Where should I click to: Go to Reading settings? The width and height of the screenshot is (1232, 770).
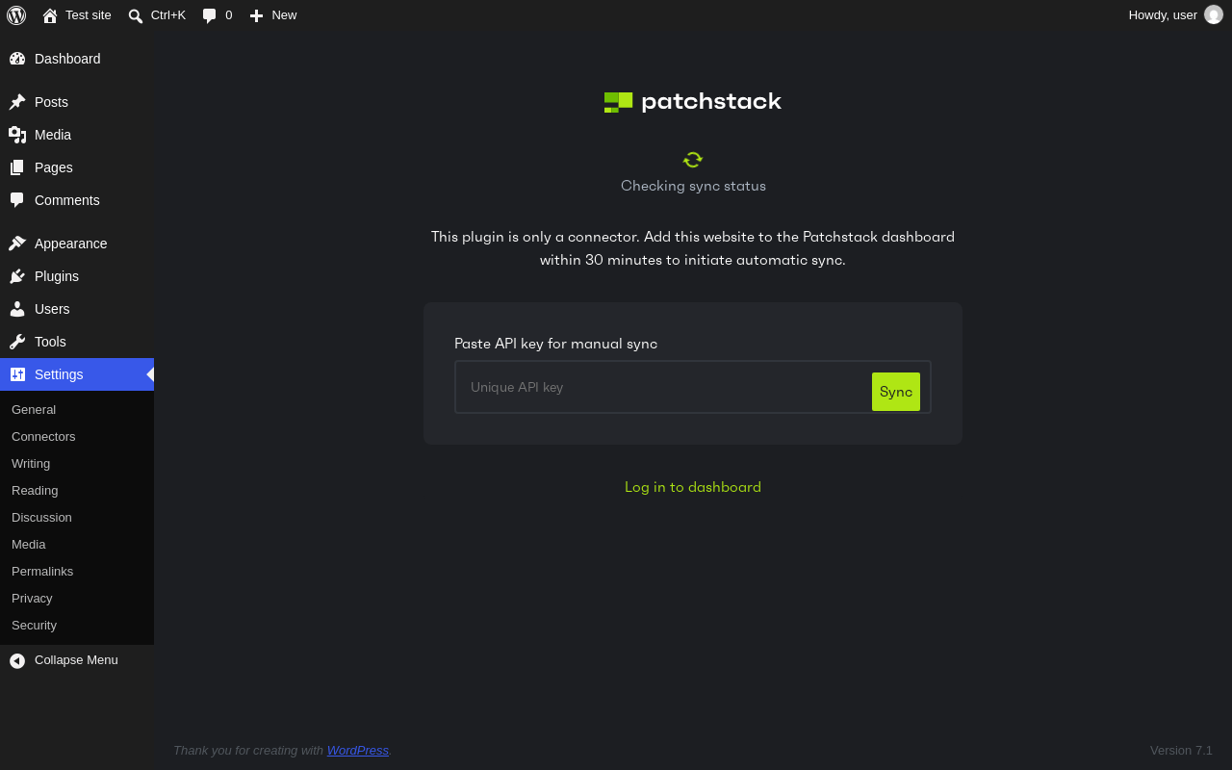(35, 491)
